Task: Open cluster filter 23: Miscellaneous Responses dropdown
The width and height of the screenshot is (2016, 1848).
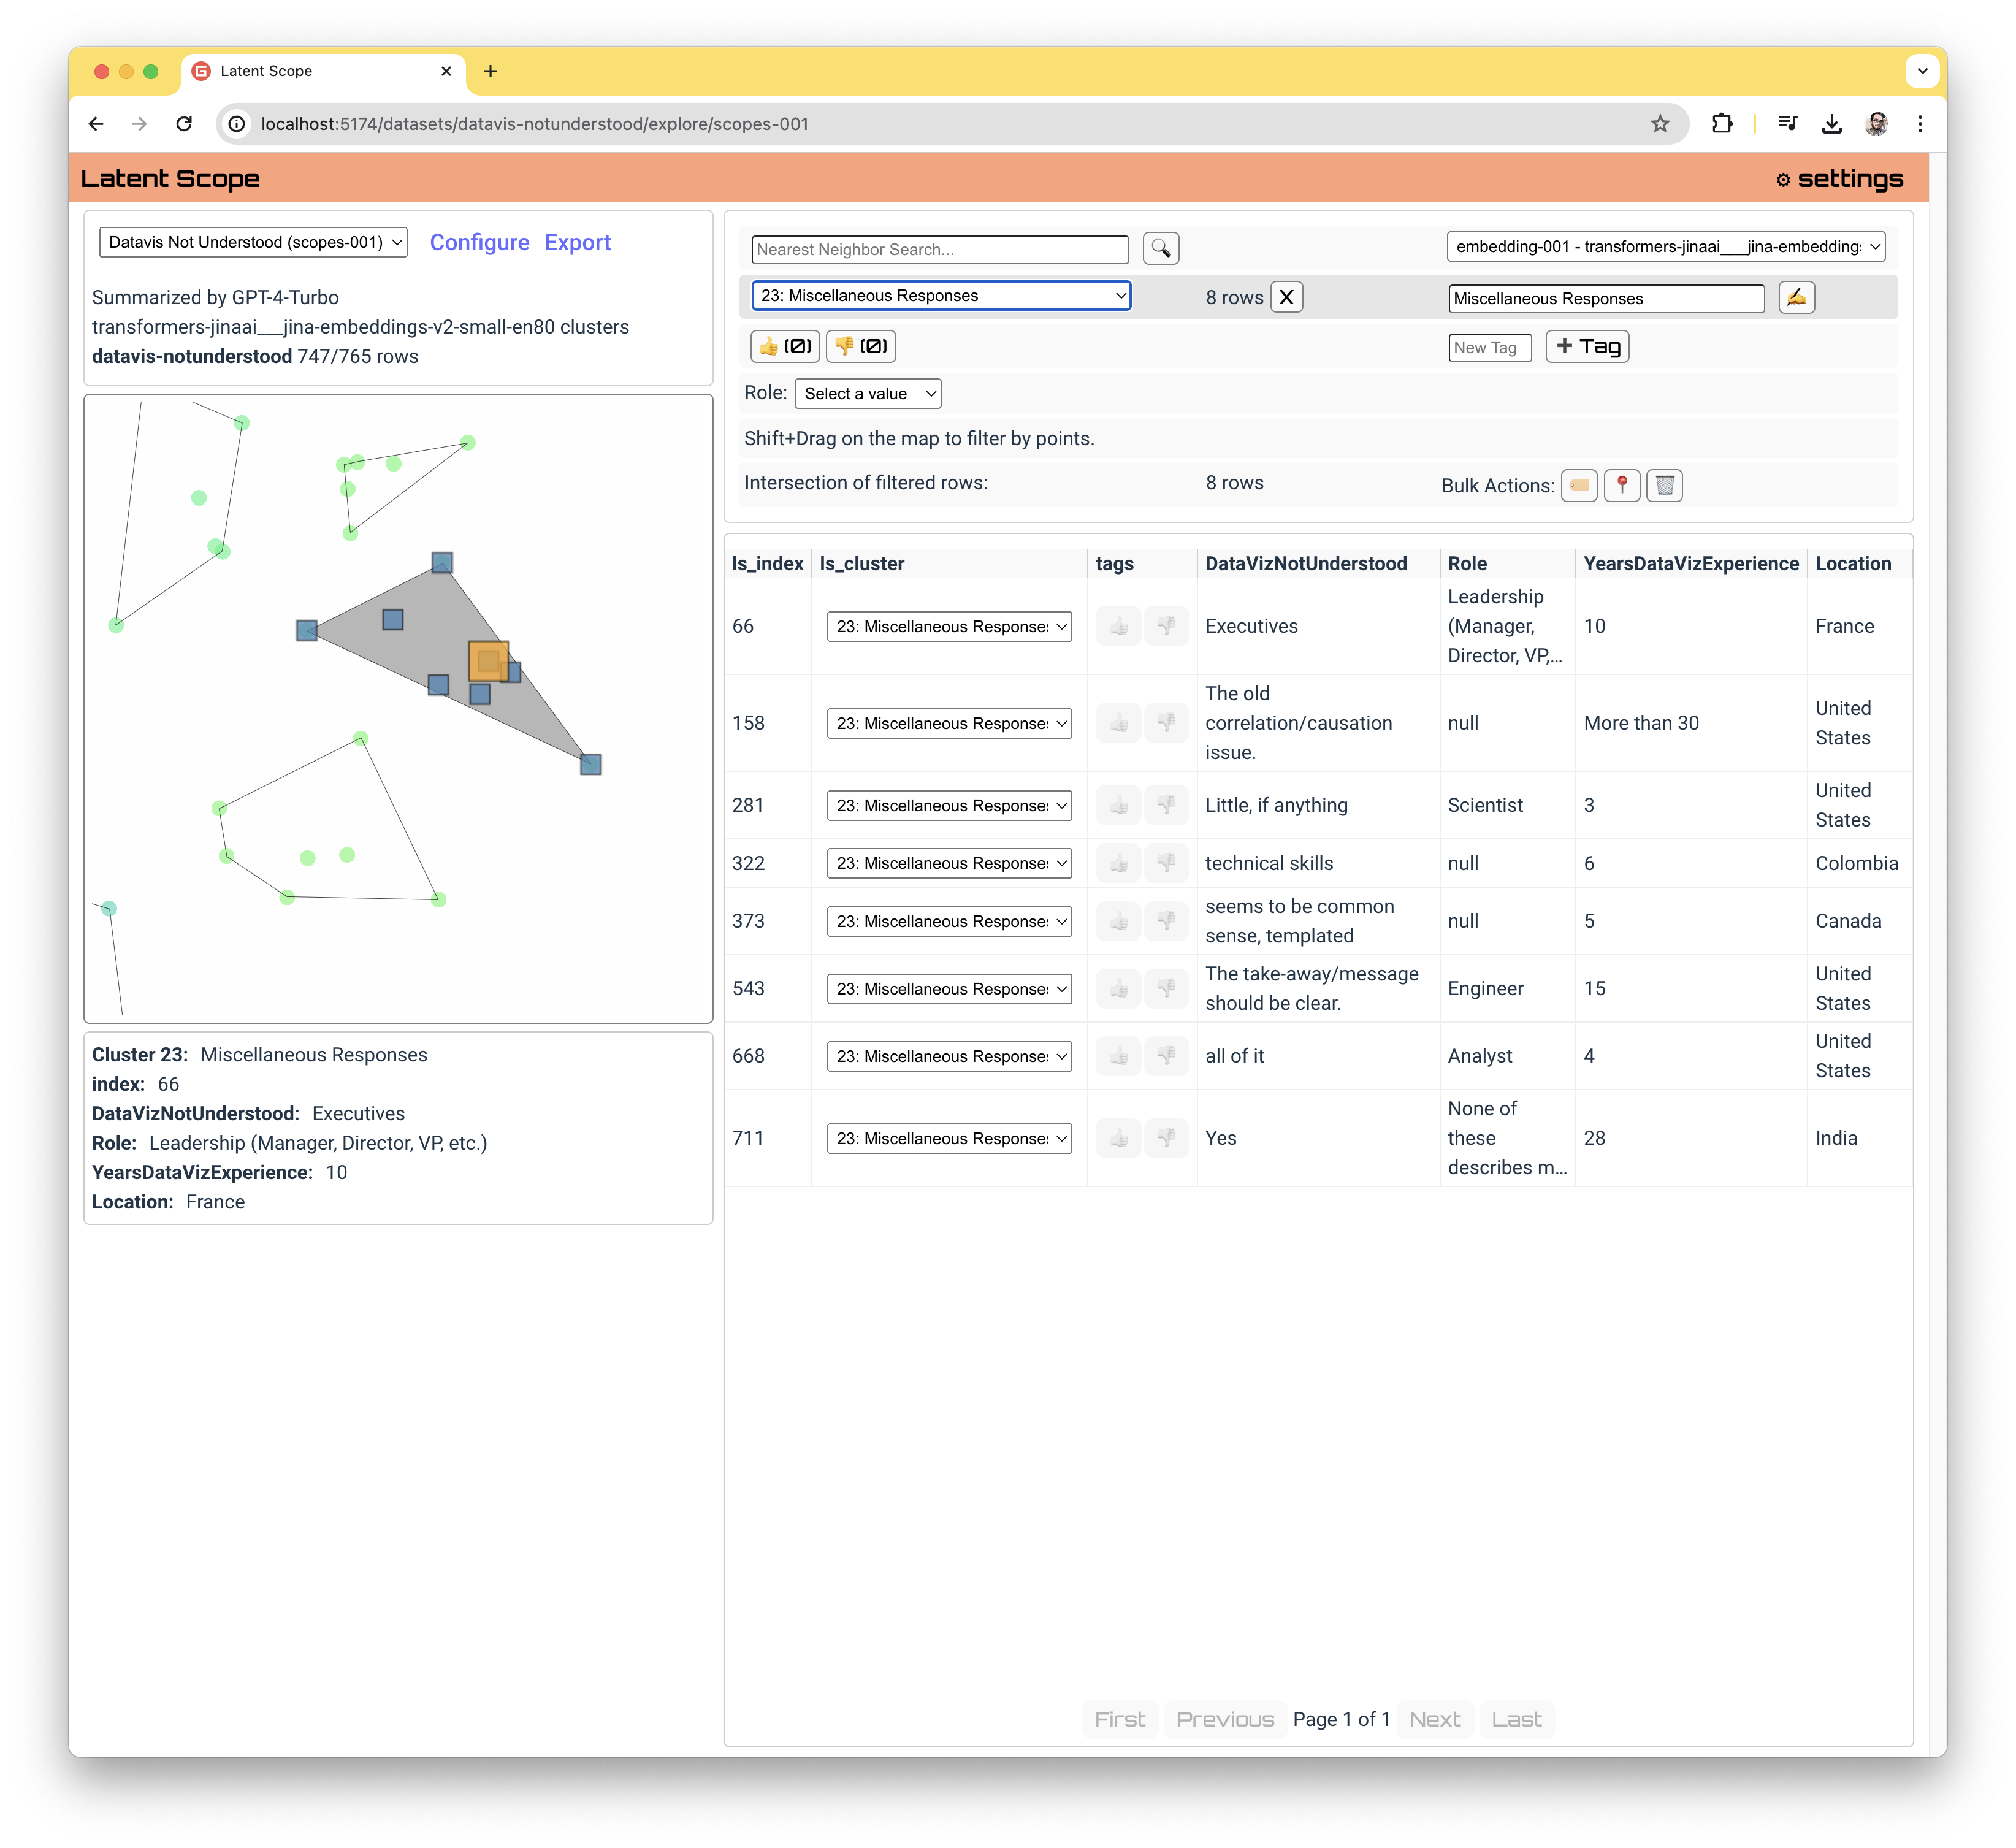Action: (941, 296)
